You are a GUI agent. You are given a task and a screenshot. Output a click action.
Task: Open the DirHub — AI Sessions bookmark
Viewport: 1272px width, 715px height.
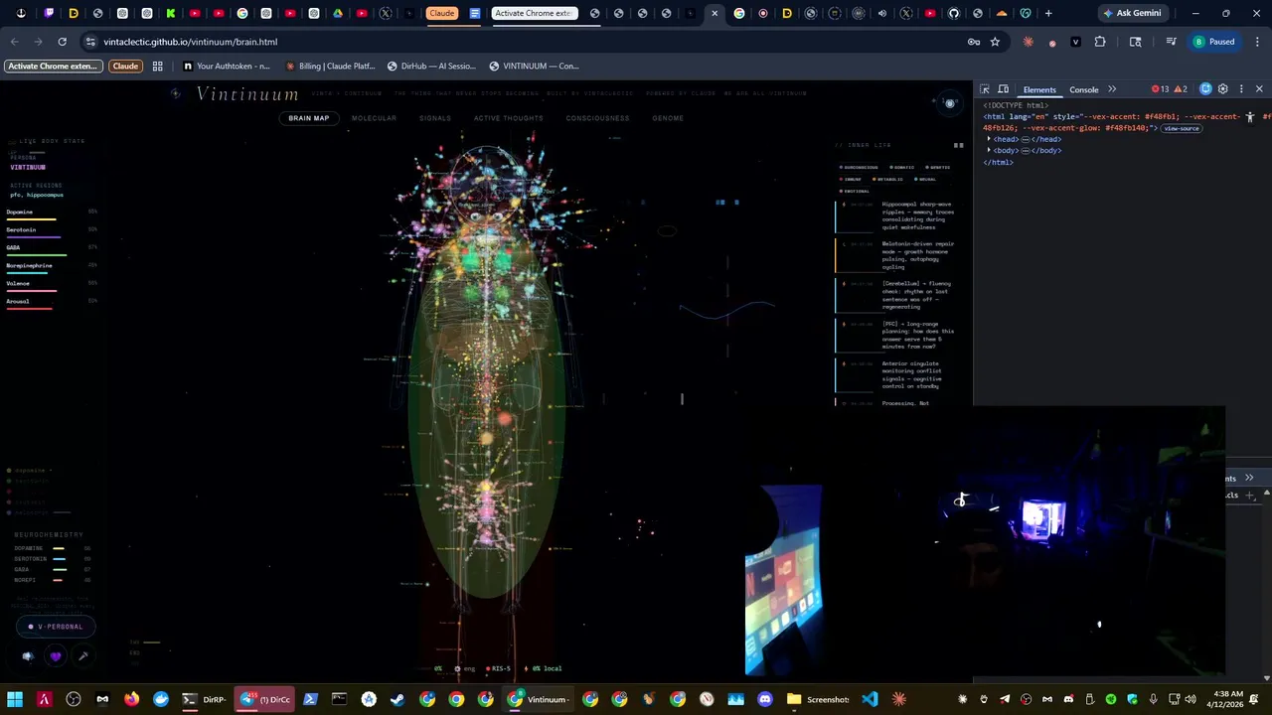click(431, 66)
